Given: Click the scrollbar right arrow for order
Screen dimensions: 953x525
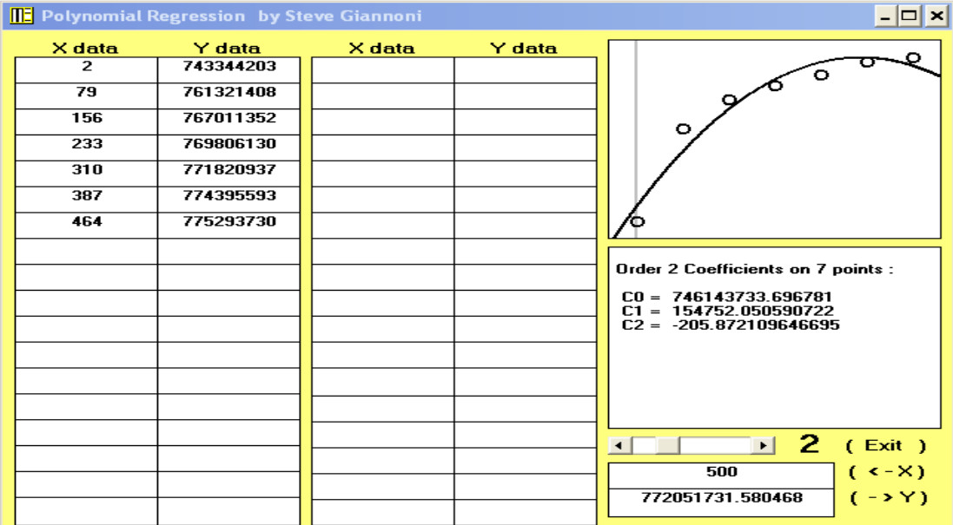Looking at the screenshot, I should [763, 445].
